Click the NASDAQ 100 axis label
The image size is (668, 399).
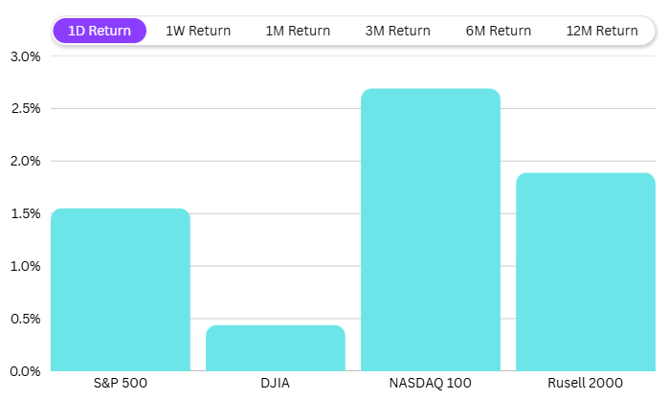click(x=431, y=383)
